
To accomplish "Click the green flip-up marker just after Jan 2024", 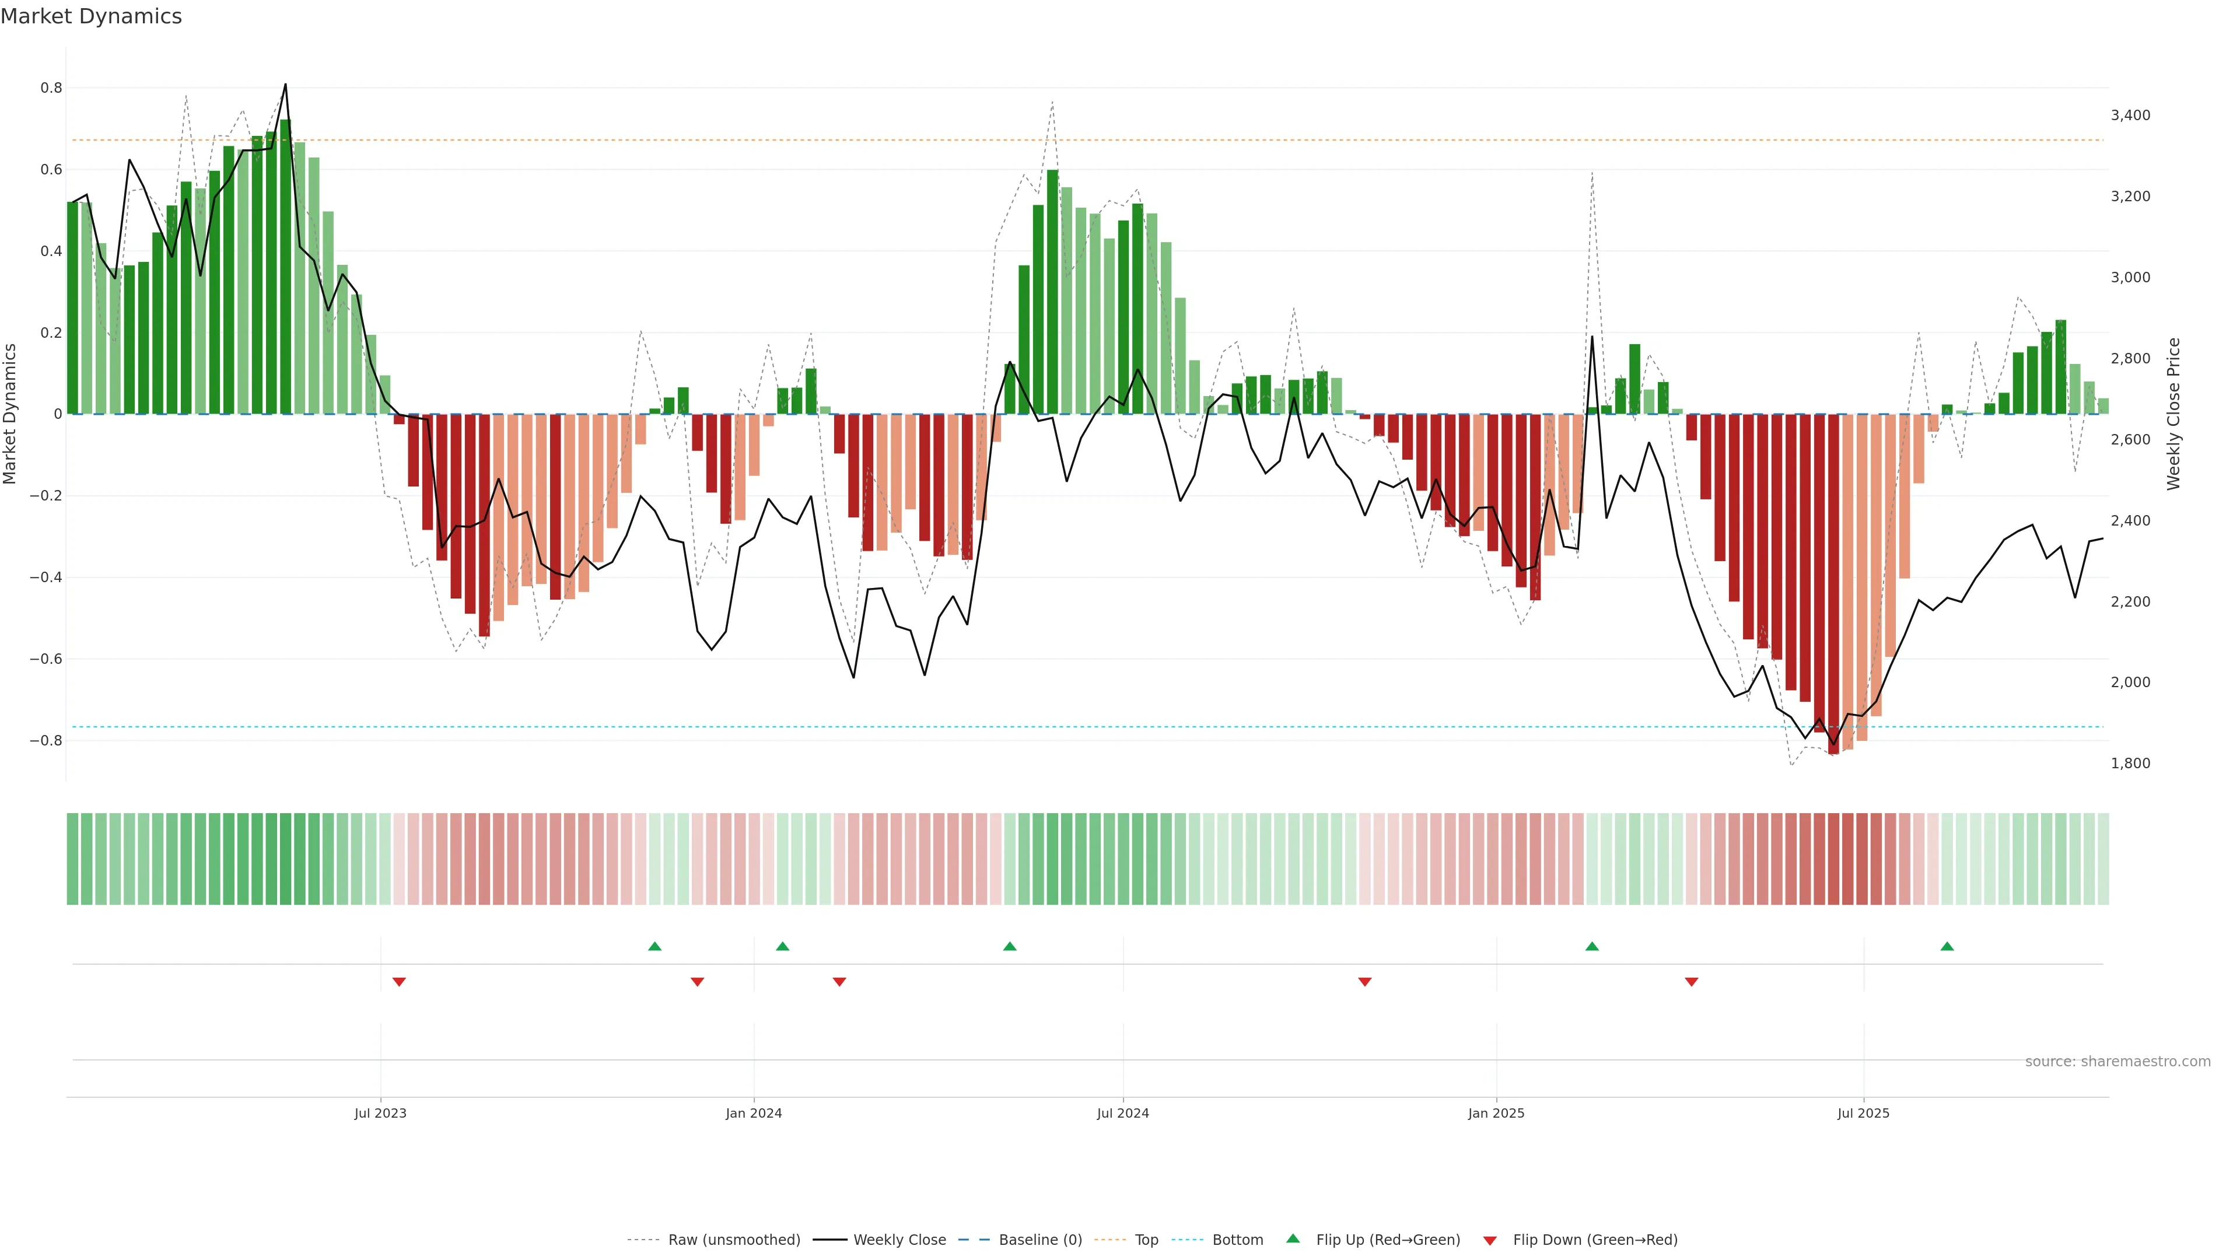I will tap(783, 946).
